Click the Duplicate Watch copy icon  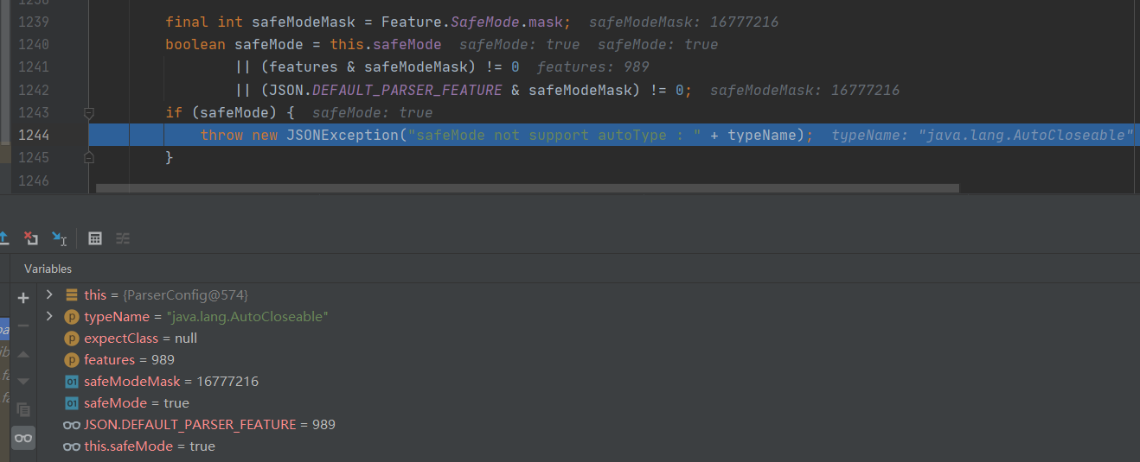(x=23, y=409)
